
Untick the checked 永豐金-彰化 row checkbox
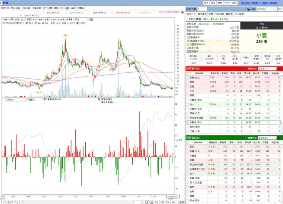(x=187, y=122)
